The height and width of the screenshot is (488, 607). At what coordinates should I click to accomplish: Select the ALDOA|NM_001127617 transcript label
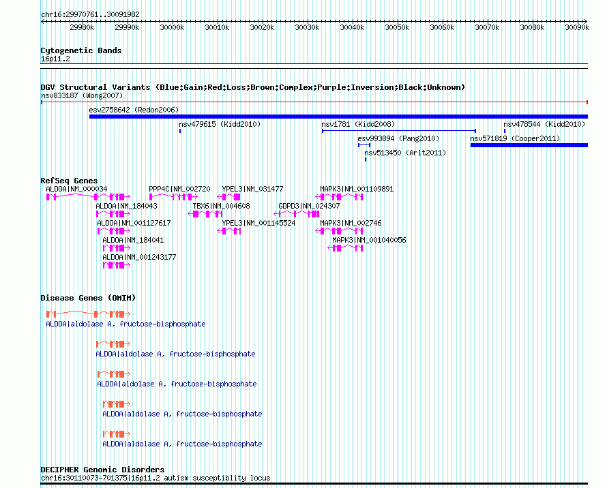coord(134,223)
